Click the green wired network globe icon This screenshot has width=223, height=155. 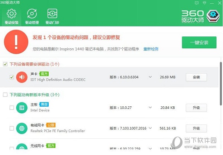pos(22,128)
